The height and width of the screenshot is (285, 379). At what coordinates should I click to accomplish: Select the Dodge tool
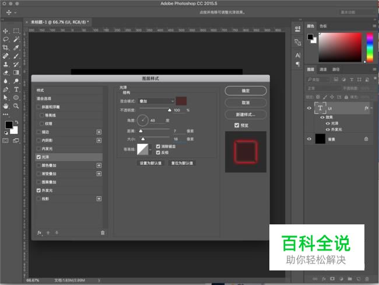click(16, 81)
